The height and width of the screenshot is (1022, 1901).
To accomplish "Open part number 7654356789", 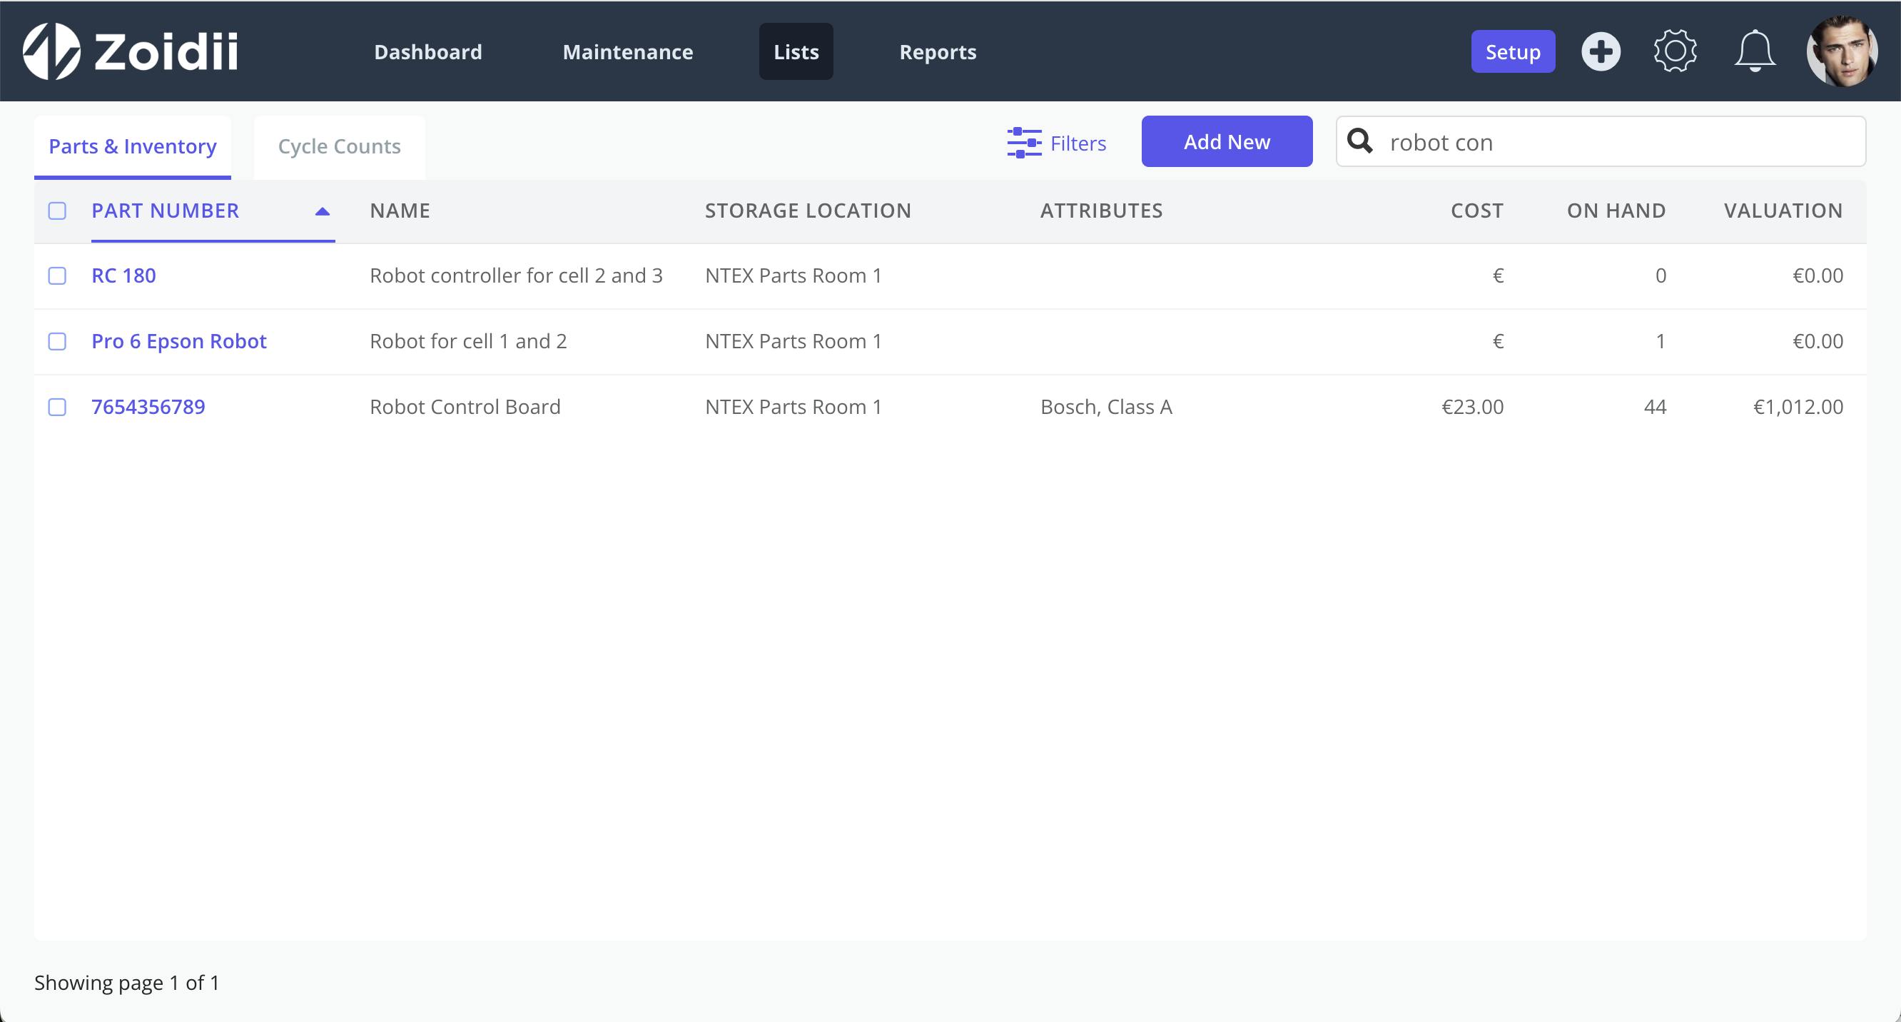I will (x=148, y=408).
